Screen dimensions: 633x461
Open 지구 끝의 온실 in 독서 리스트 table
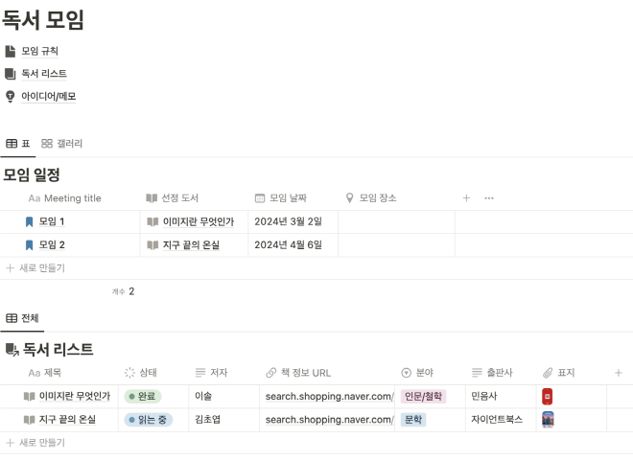[x=67, y=420]
